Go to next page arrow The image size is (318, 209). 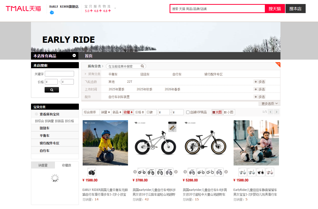point(277,112)
